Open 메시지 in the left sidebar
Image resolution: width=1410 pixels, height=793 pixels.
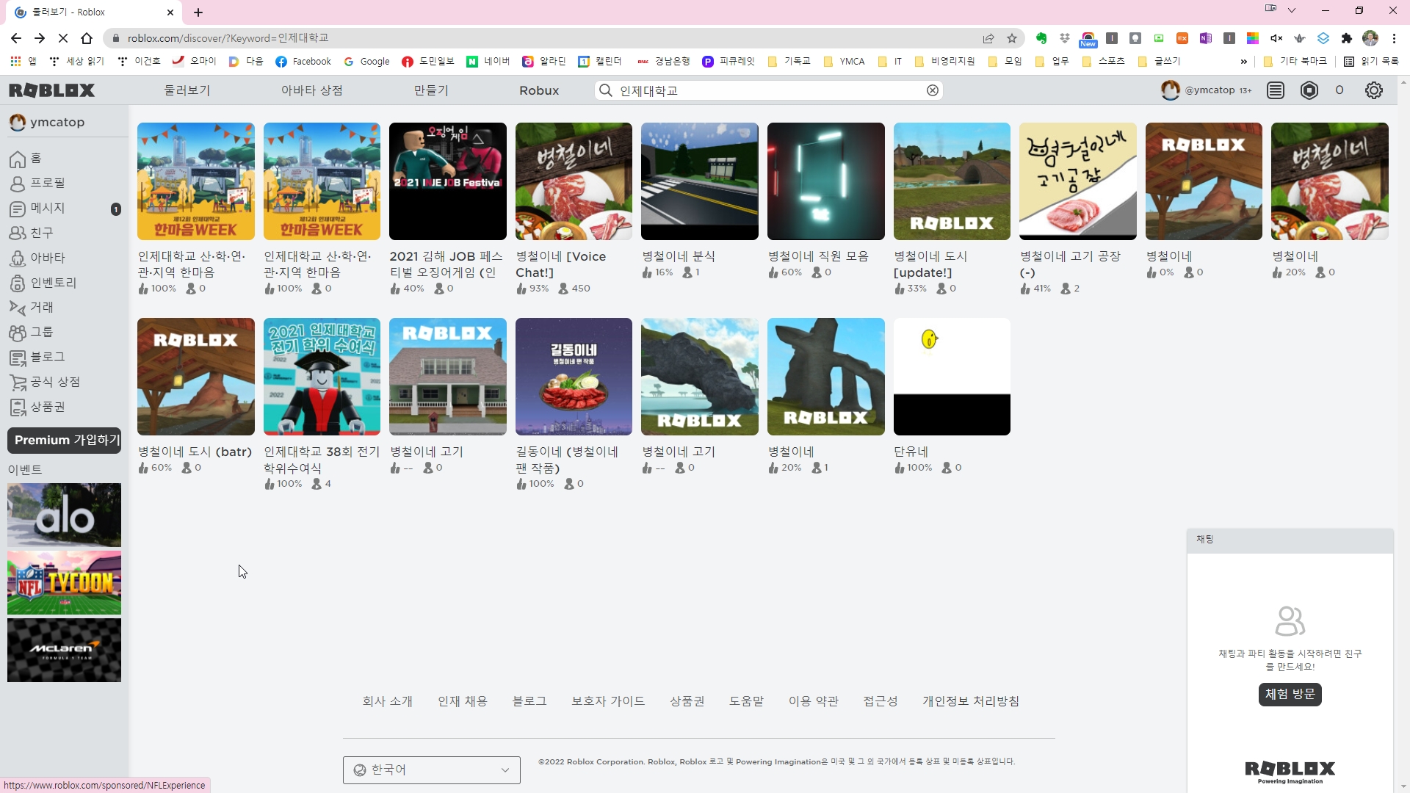pyautogui.click(x=47, y=209)
